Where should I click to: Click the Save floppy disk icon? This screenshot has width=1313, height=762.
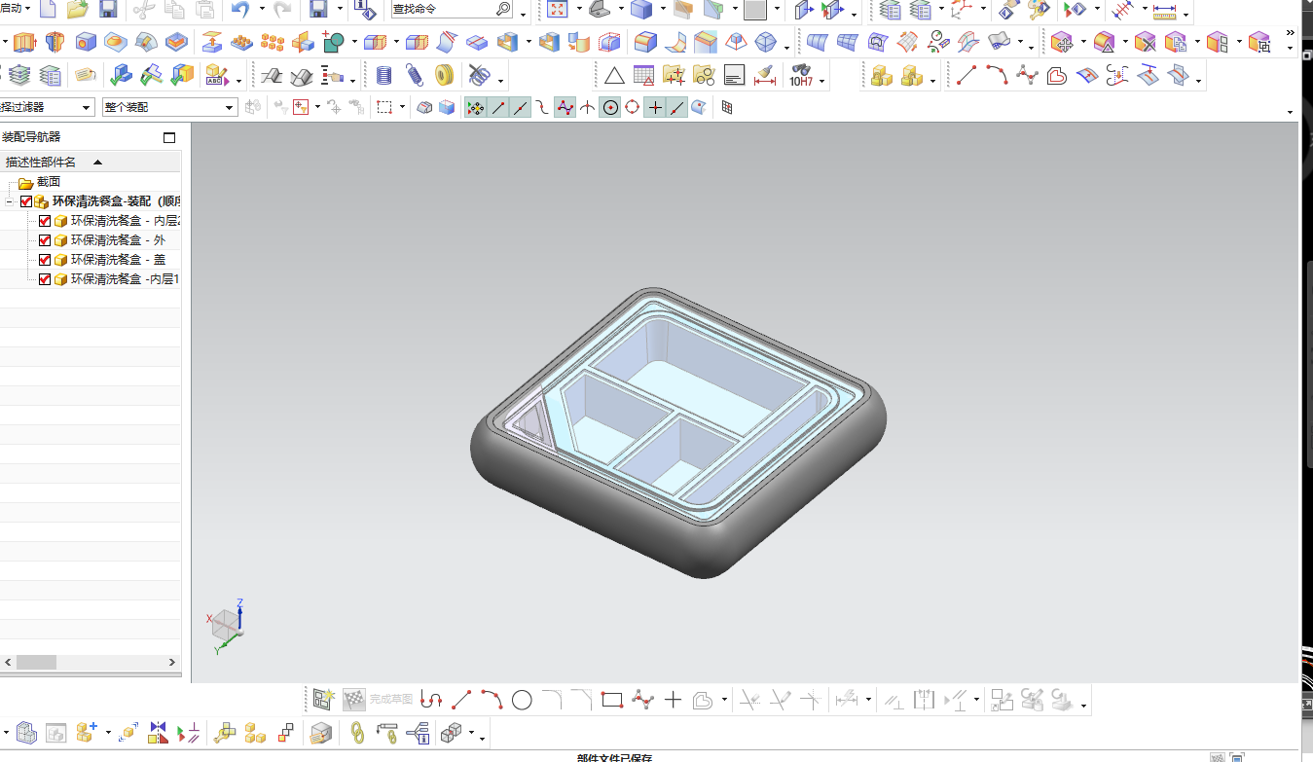click(x=108, y=10)
